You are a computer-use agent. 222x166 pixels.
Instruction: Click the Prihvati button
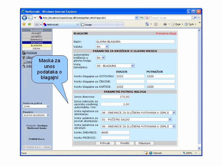point(105,143)
